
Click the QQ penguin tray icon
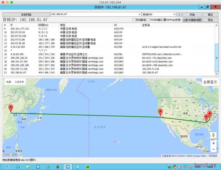click(175, 167)
